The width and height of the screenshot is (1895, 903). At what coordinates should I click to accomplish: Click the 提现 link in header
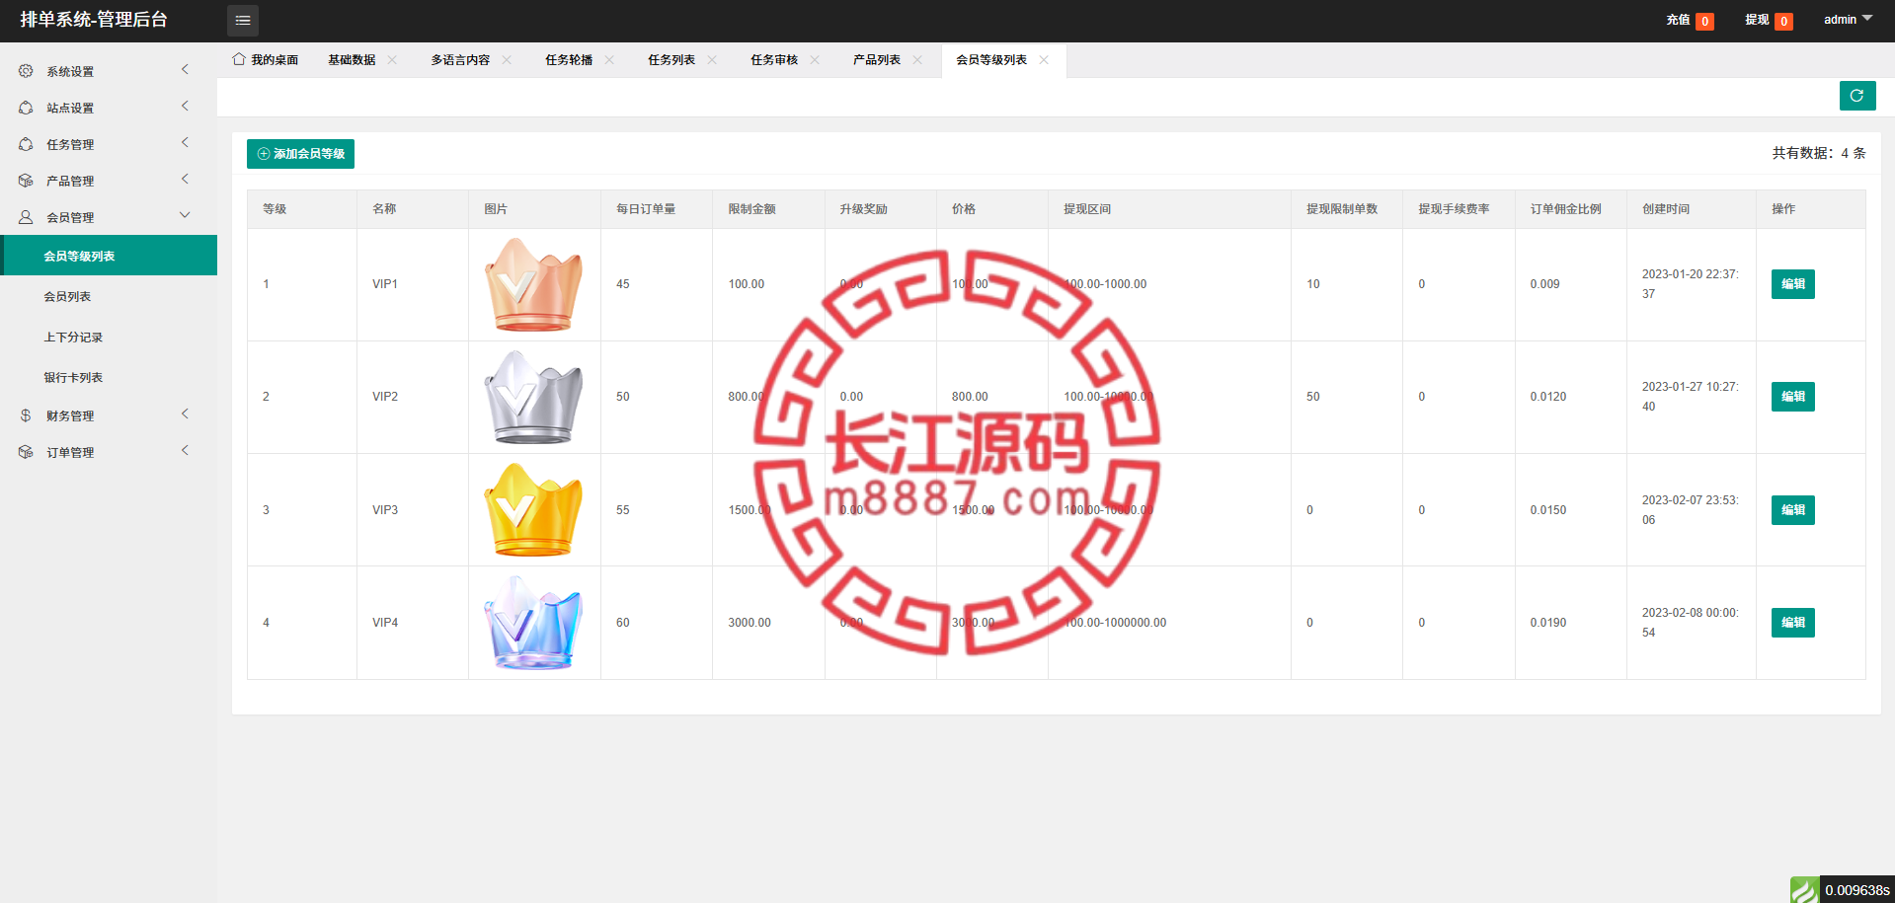pyautogui.click(x=1757, y=20)
